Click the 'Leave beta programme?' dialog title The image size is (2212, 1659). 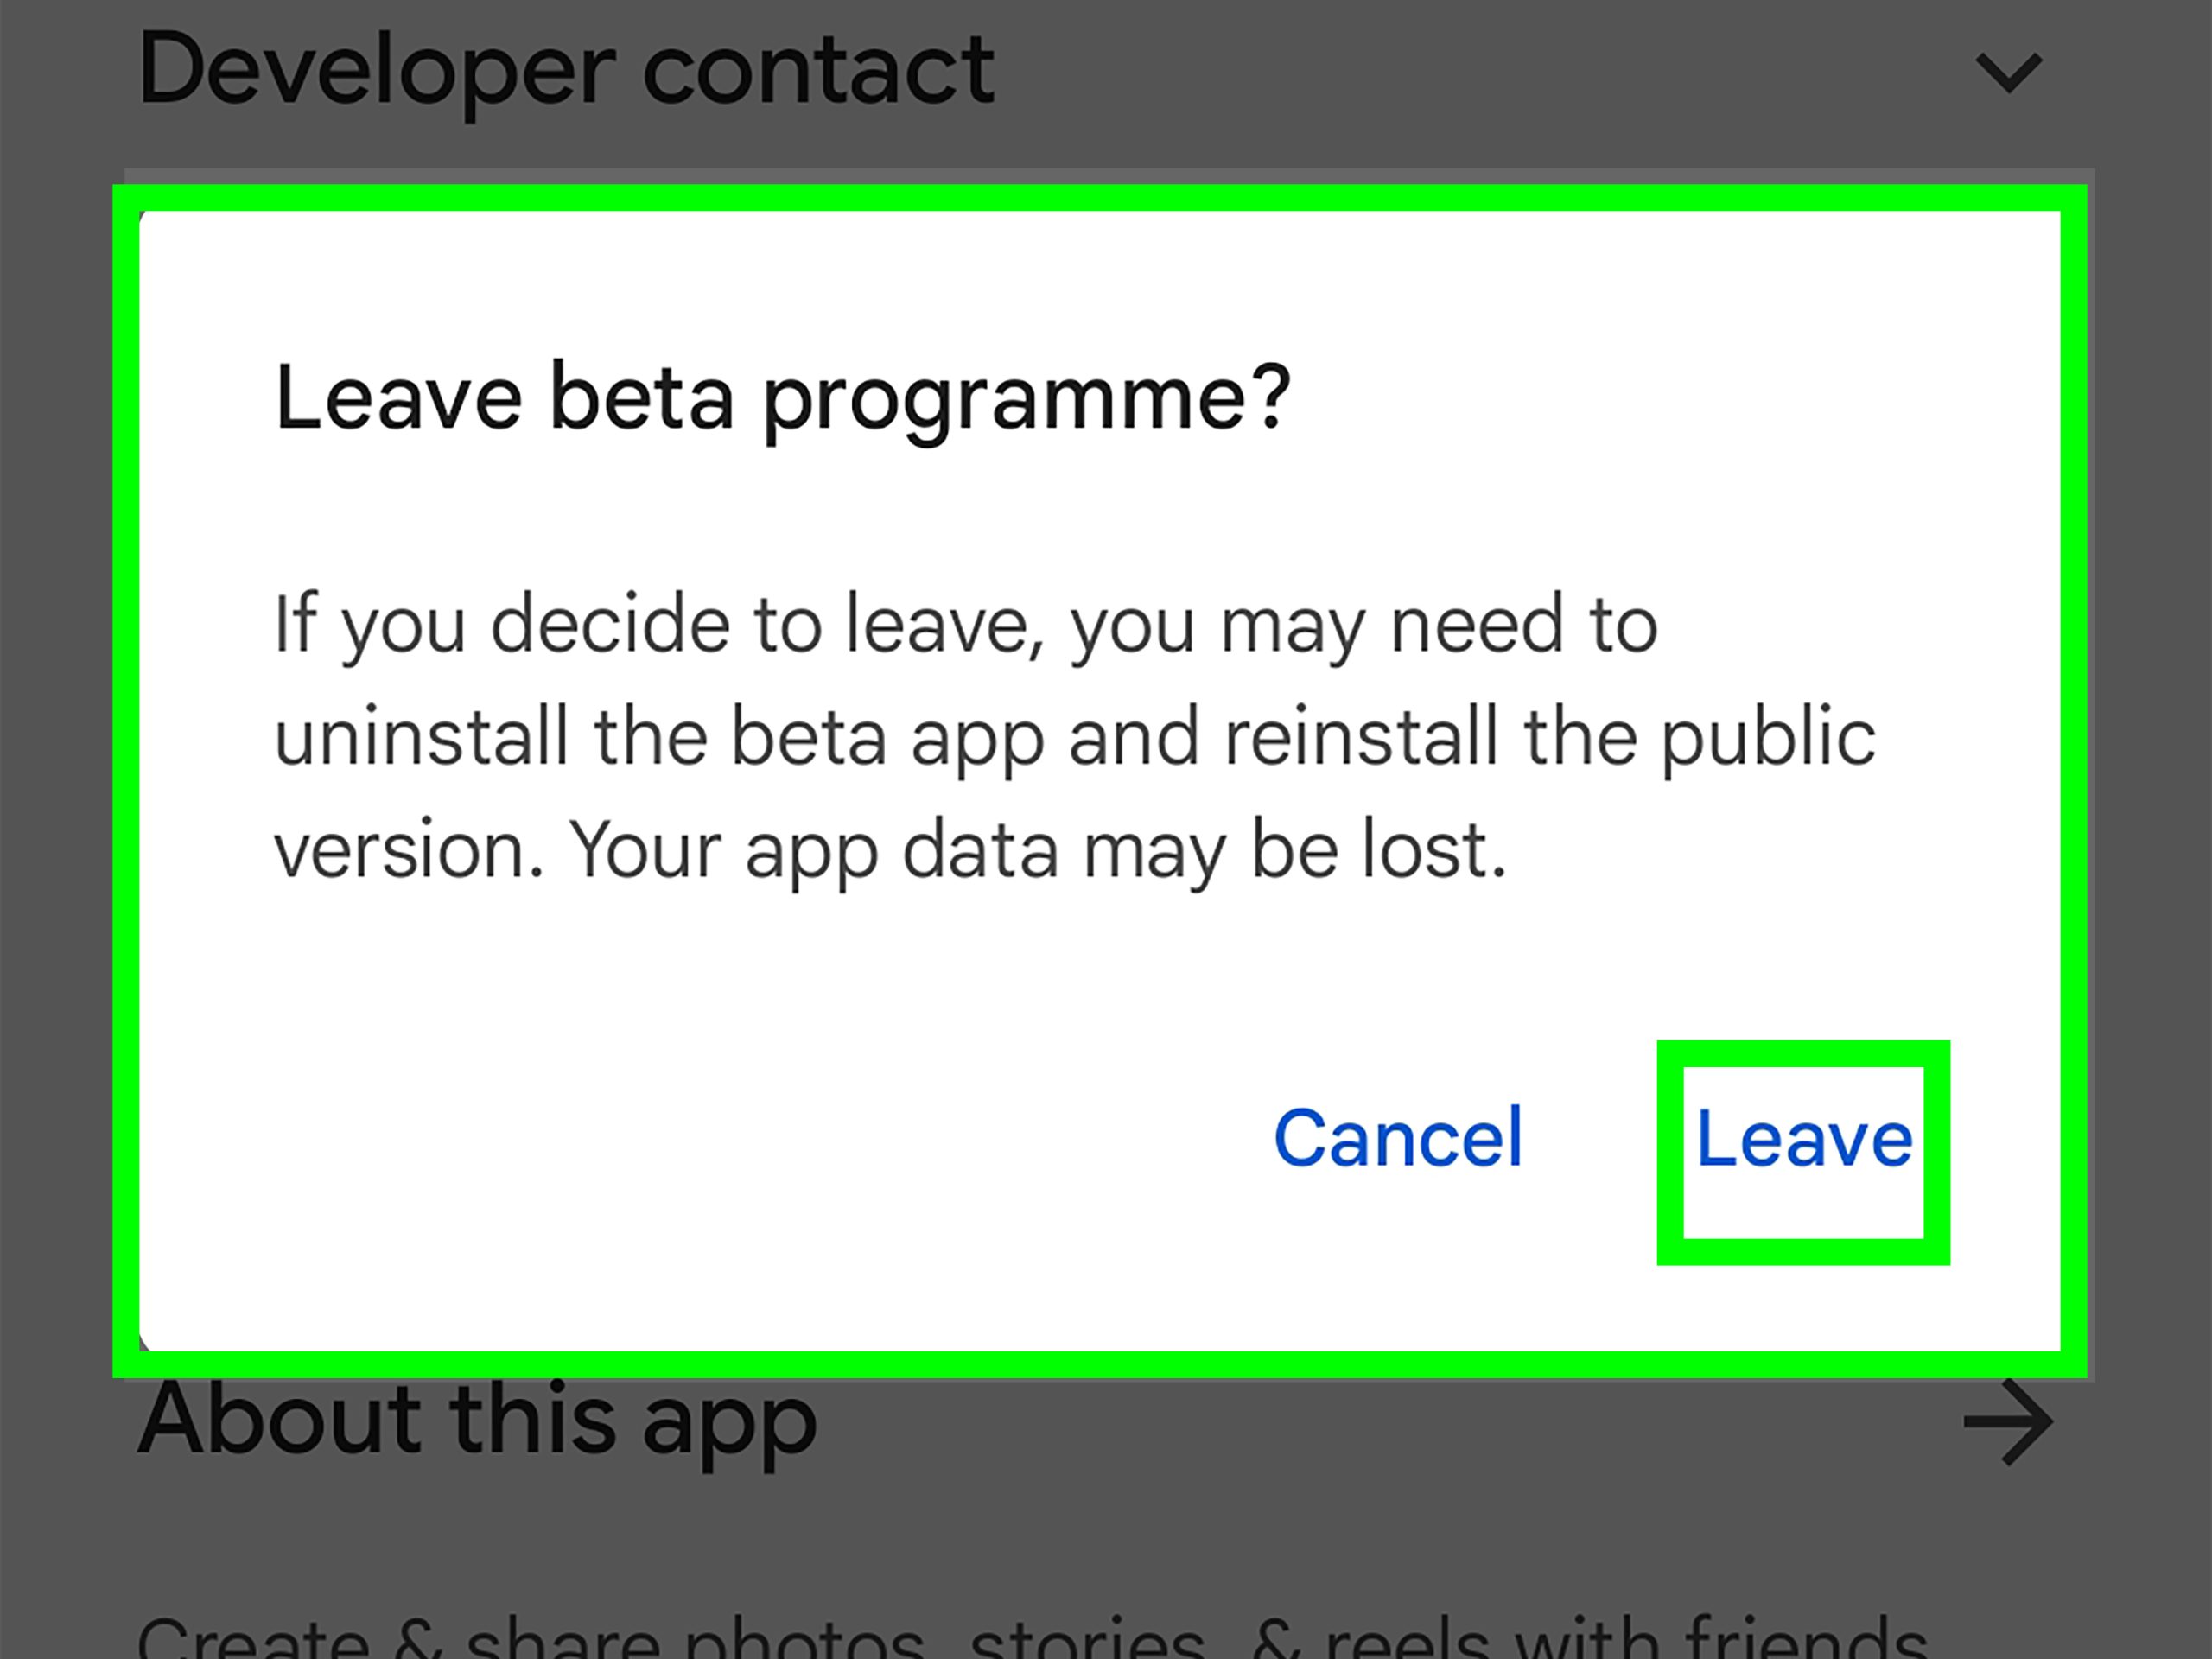pyautogui.click(x=782, y=398)
